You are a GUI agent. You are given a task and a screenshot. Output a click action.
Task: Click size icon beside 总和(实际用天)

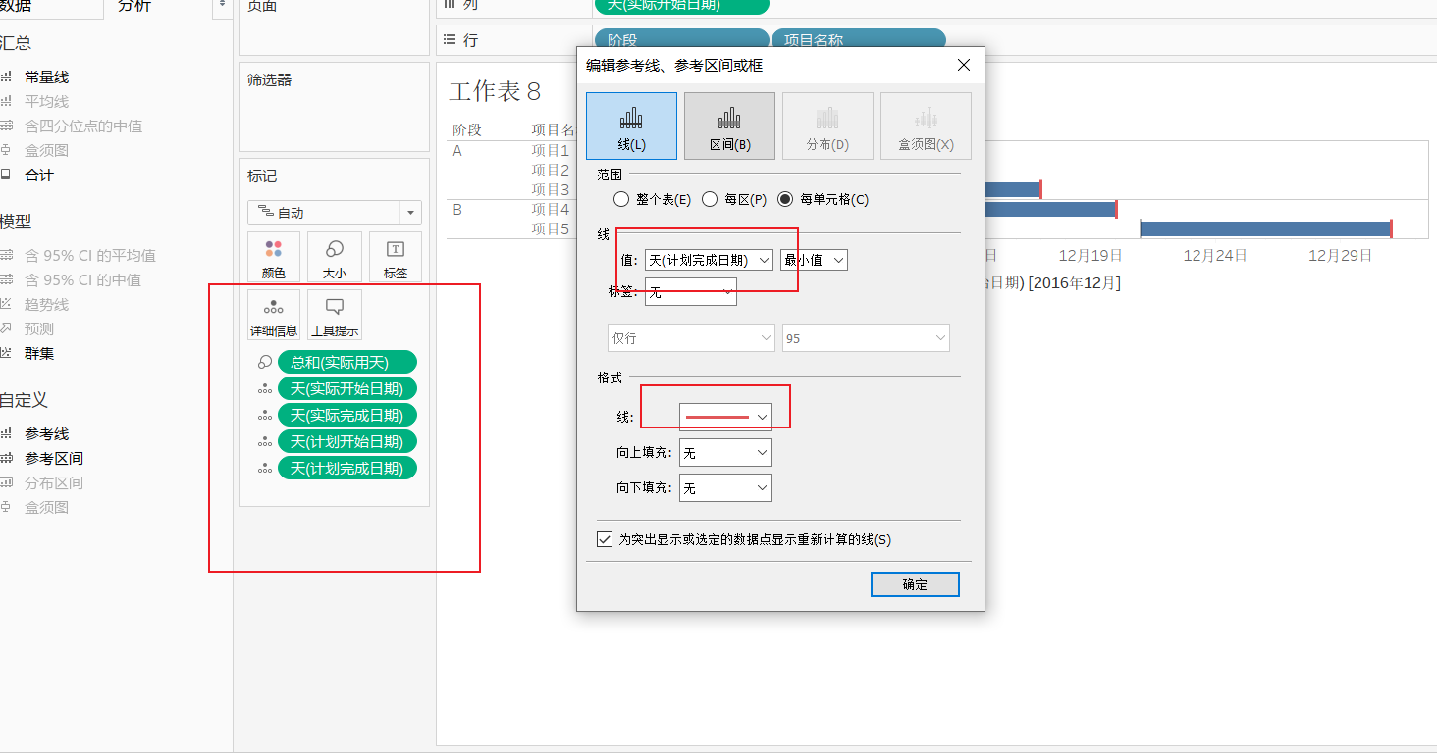click(x=265, y=362)
